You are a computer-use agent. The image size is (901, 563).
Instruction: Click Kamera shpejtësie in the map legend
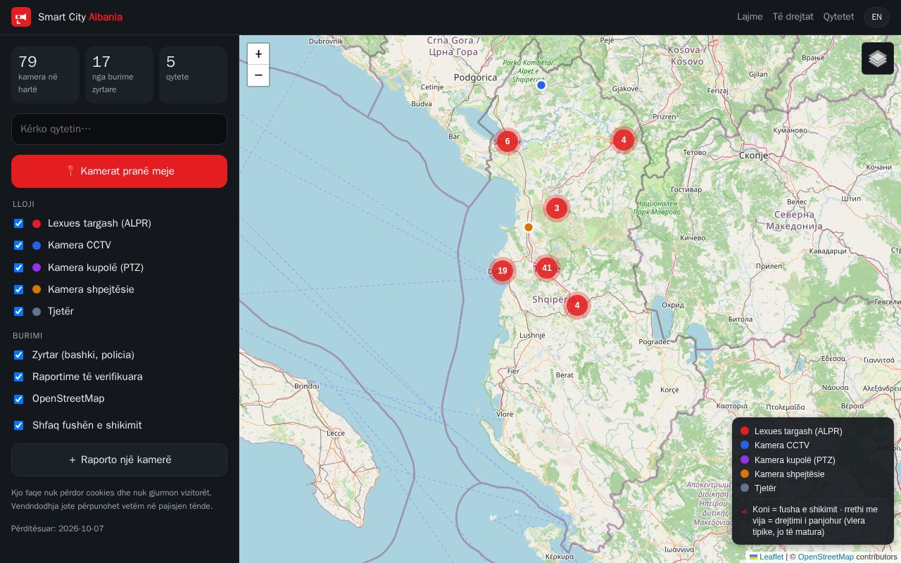pos(789,474)
